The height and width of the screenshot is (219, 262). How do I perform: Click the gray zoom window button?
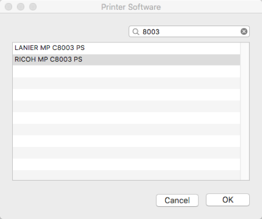[x=33, y=7]
